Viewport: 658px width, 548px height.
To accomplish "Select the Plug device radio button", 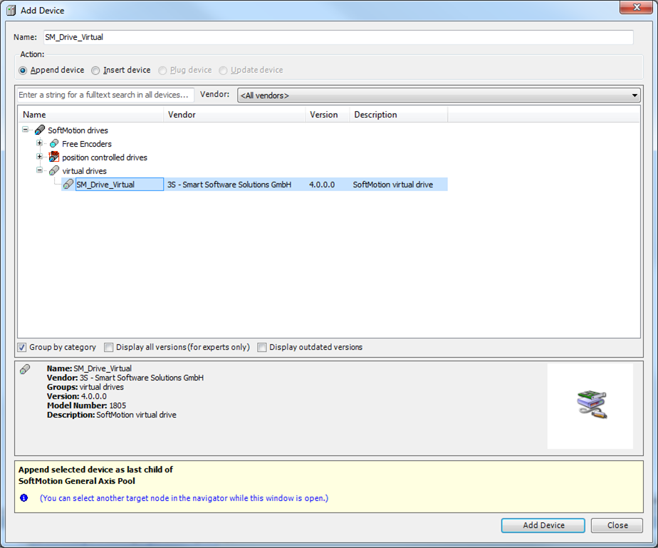I will point(162,71).
